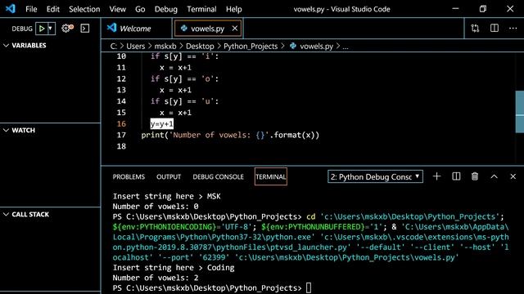Image resolution: width=524 pixels, height=294 pixels.
Task: Split the terminal pane
Action: [x=456, y=176]
